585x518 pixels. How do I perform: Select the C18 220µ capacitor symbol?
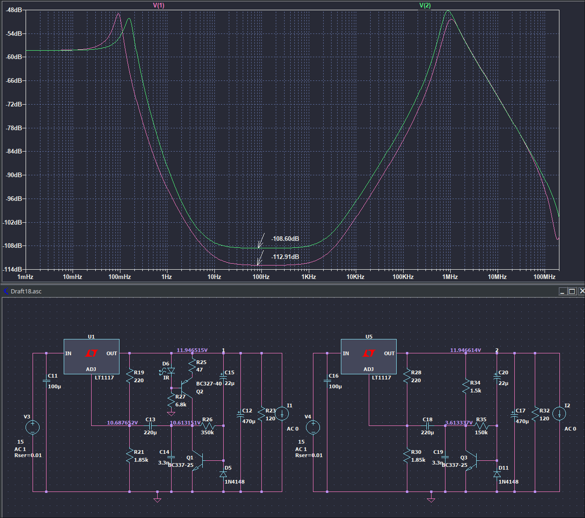[427, 425]
